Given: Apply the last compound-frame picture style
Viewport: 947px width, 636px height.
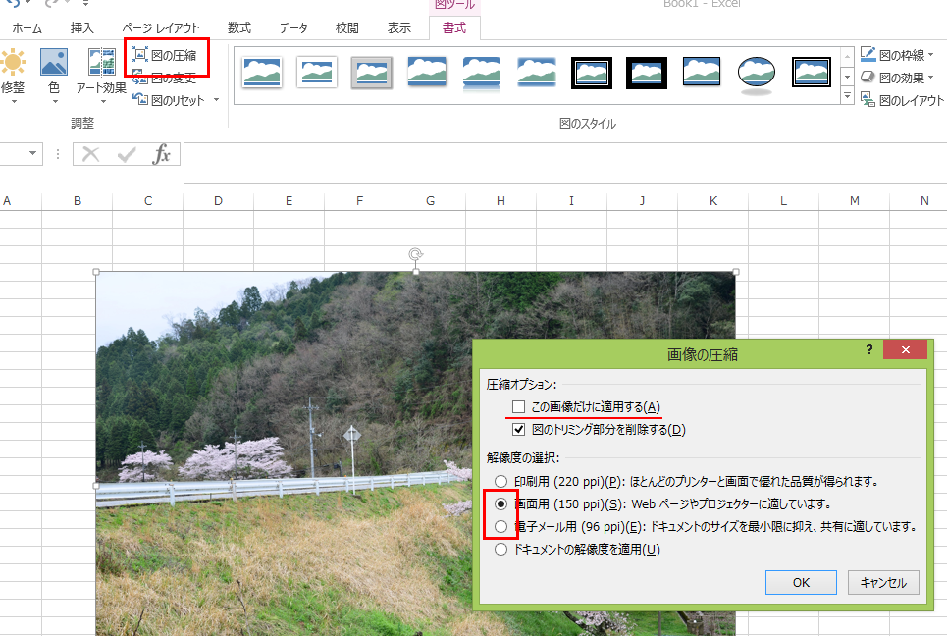Looking at the screenshot, I should [812, 73].
